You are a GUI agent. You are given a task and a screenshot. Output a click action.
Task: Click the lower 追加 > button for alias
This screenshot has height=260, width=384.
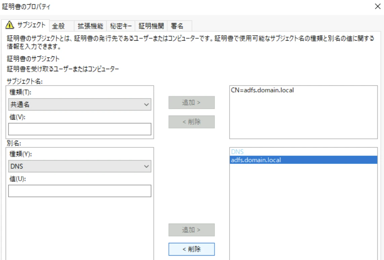tap(192, 230)
